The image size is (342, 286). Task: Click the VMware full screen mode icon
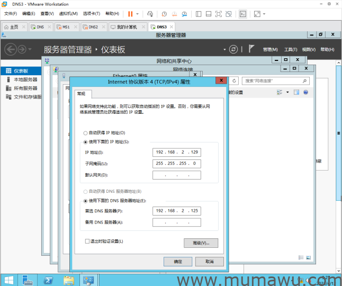(x=257, y=14)
